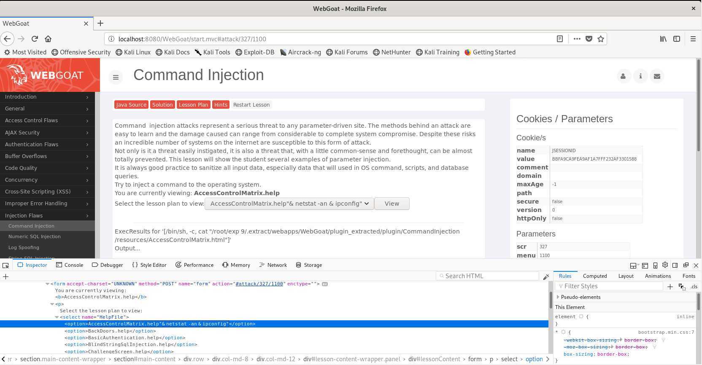Viewport: 702px width, 365px height.
Task: Dock DevTools to the side of the window
Action: coord(675,265)
